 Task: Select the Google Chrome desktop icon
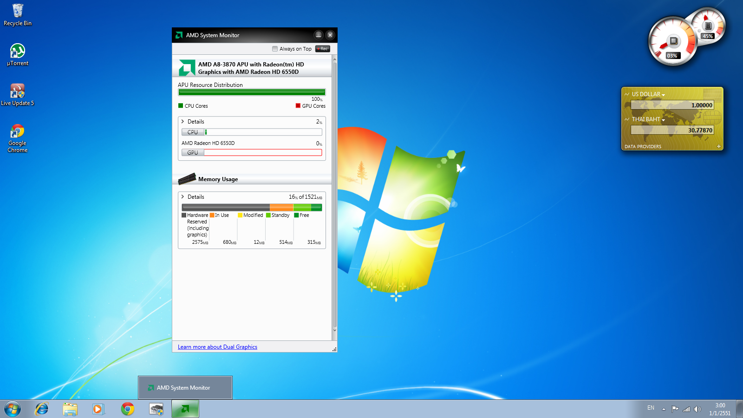click(18, 138)
